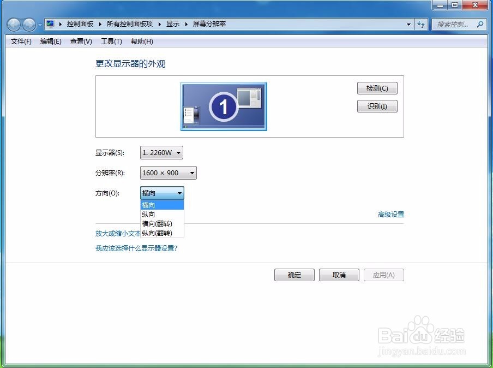Select 控制面板 in the breadcrumb
Screen dimensions: 493x368
pos(80,24)
